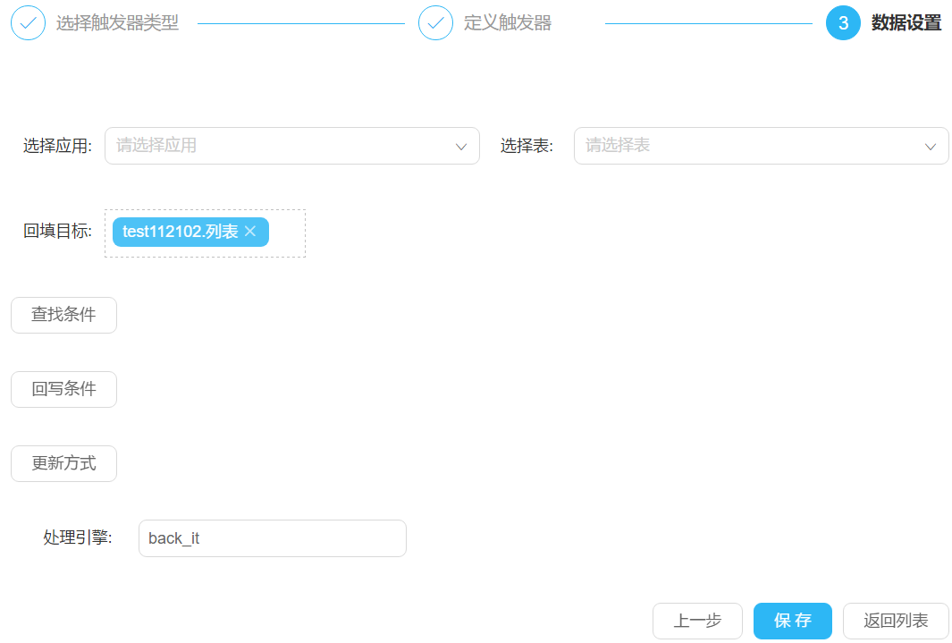This screenshot has width=952, height=643.
Task: Click the 处理引擎 input containing back_it
Action: click(x=272, y=538)
